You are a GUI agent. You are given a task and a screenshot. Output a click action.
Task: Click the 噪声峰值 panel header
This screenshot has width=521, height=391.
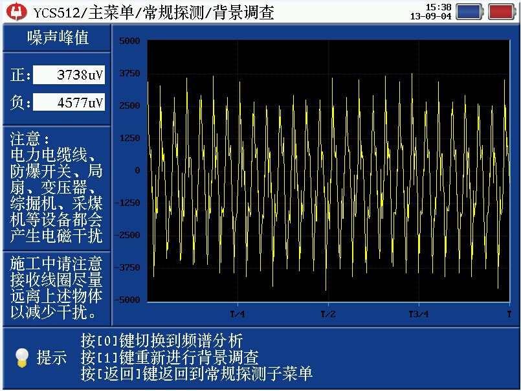click(x=57, y=38)
